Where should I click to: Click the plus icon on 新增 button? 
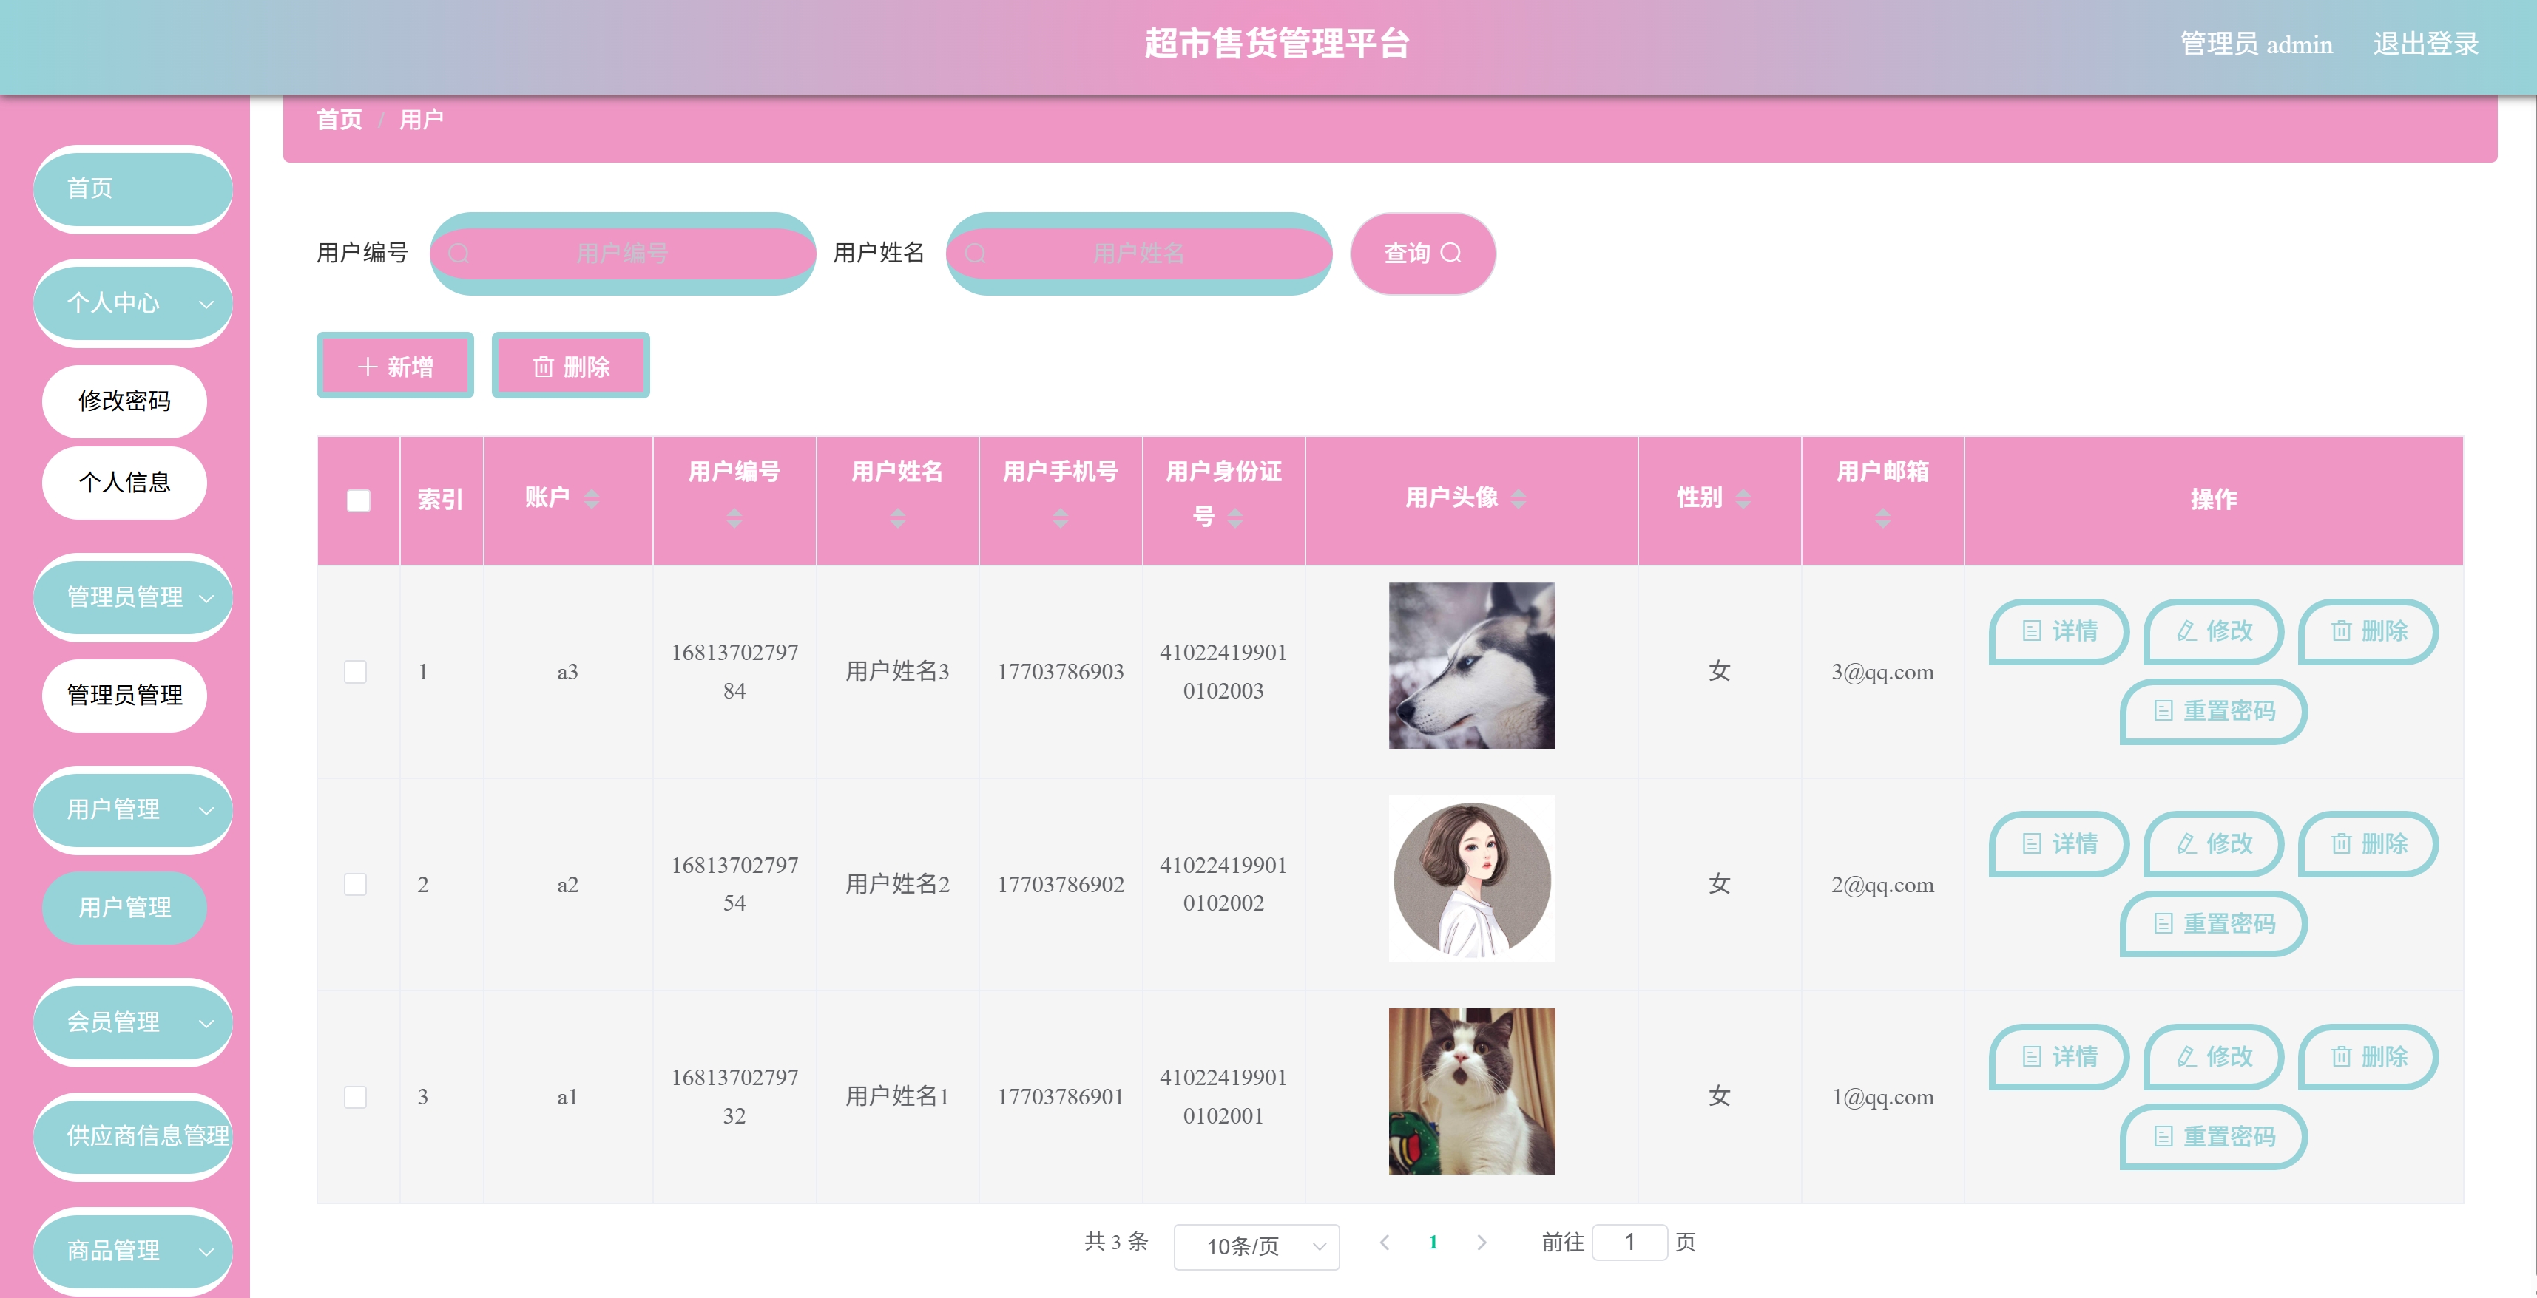[368, 367]
